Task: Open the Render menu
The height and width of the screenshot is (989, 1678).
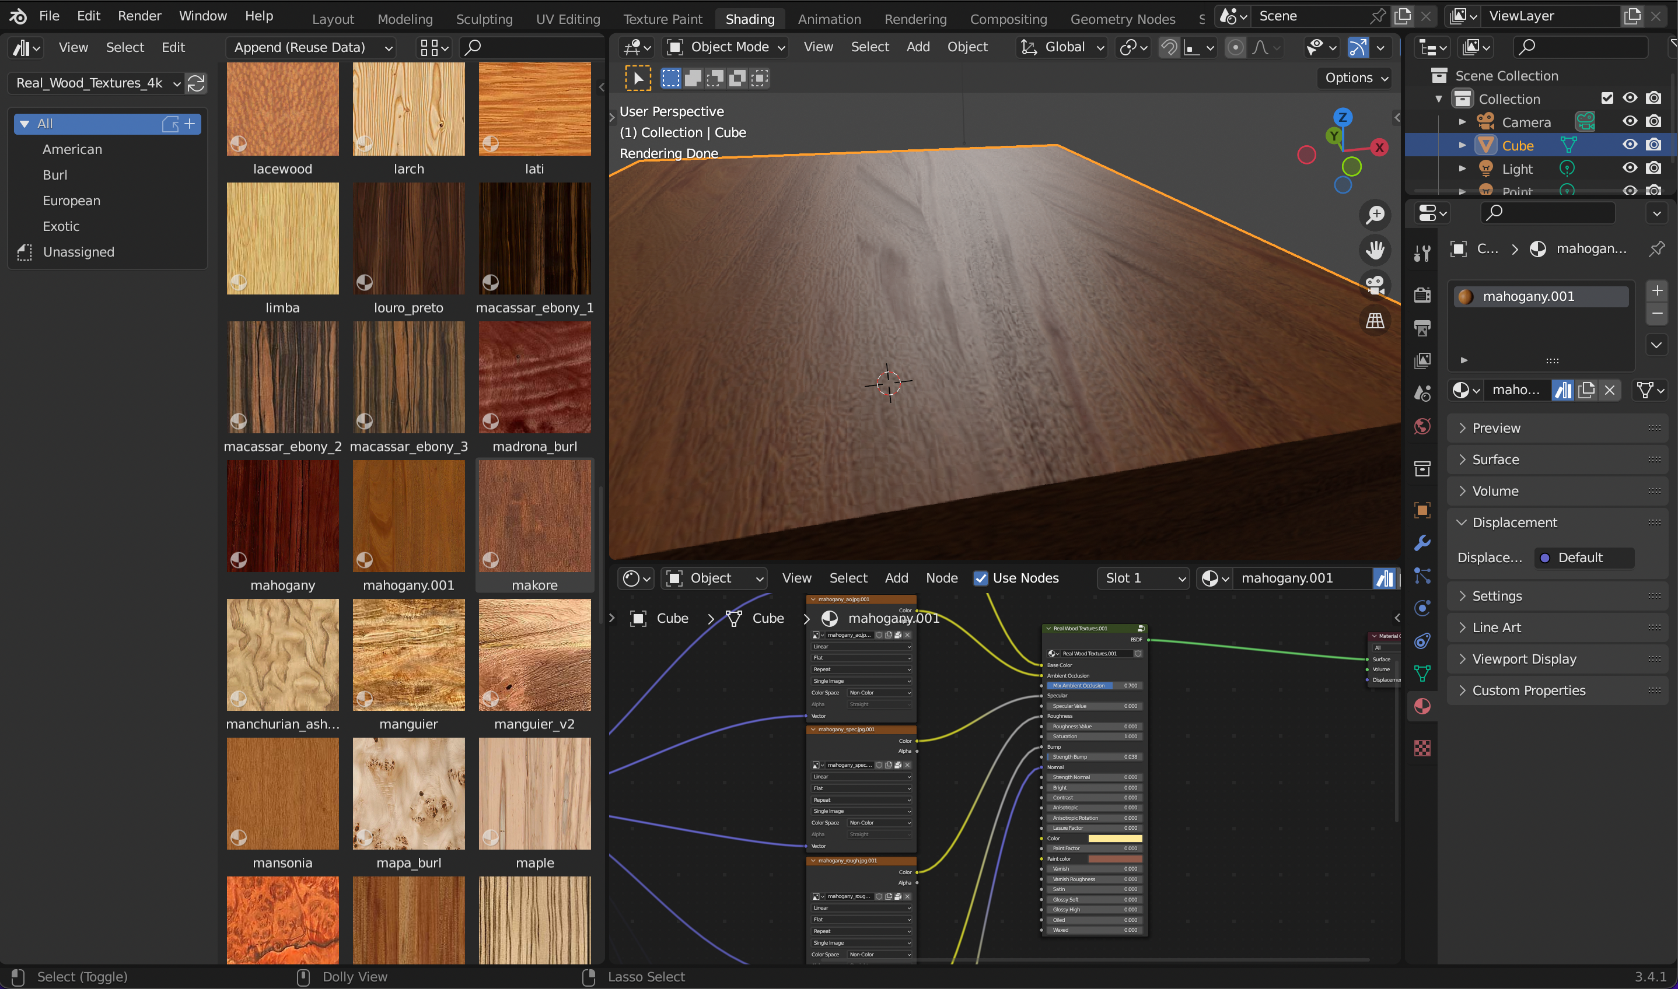Action: [139, 15]
